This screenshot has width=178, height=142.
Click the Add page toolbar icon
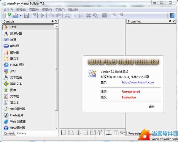pyautogui.click(x=114, y=15)
